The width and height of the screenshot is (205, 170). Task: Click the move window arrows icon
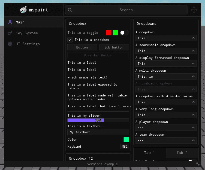(x=194, y=10)
